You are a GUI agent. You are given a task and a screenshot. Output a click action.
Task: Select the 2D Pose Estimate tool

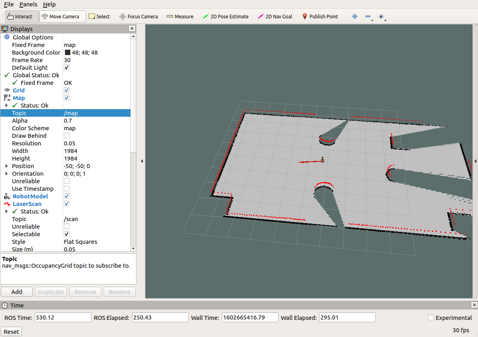[x=225, y=17]
